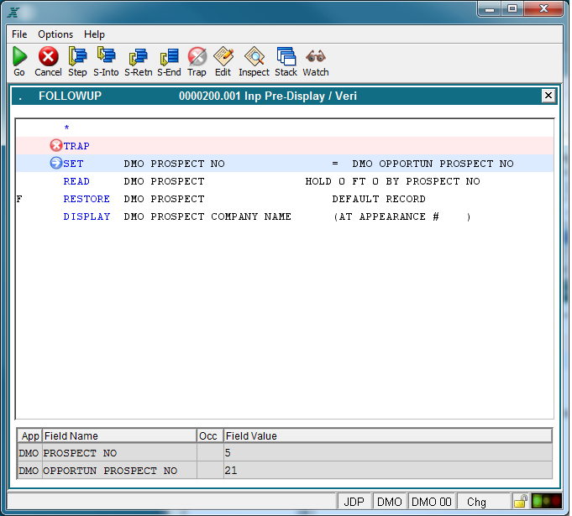Open the Watch glasses tool

pos(316,56)
